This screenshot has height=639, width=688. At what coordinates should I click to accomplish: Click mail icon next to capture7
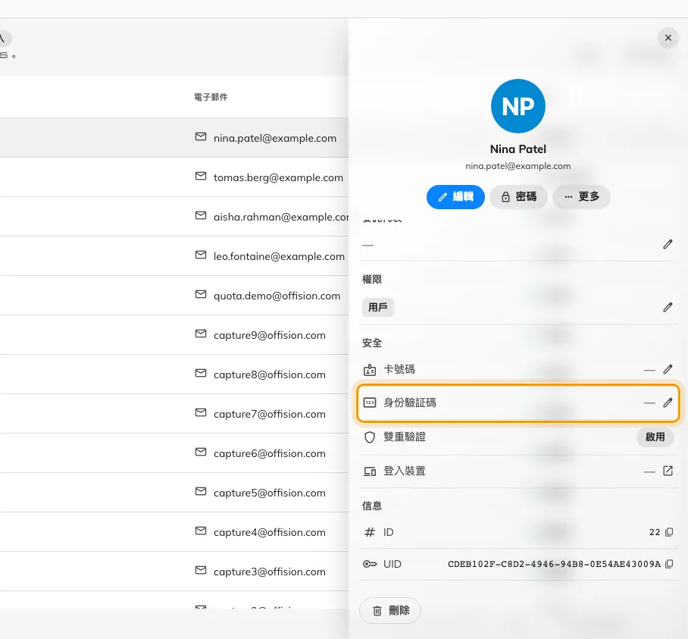pos(201,412)
